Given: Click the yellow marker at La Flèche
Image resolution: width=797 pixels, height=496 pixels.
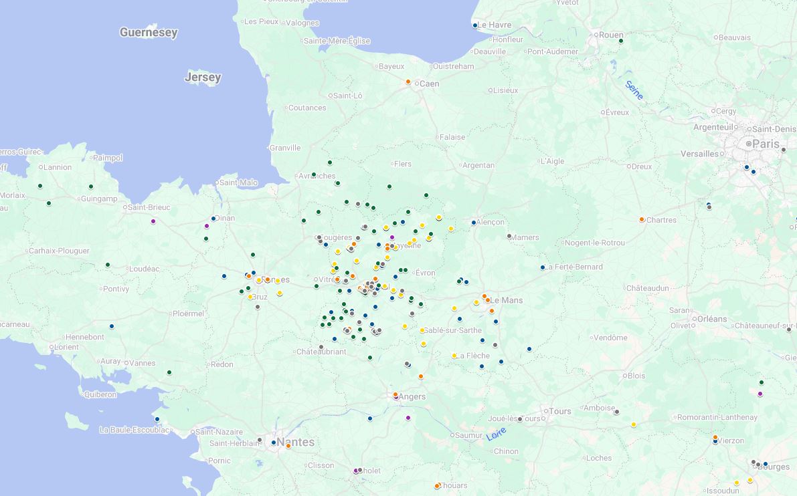Looking at the screenshot, I should tap(454, 356).
